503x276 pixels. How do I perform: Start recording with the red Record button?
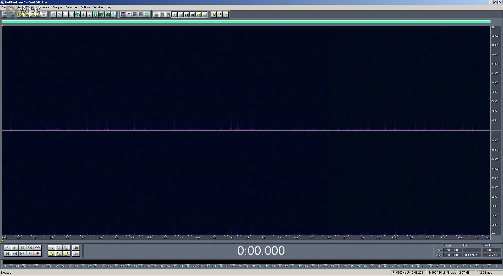click(x=38, y=253)
